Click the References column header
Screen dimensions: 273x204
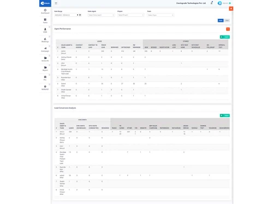pos(164,128)
